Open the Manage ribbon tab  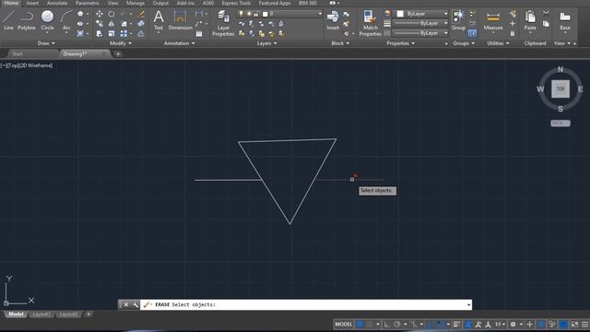pyautogui.click(x=136, y=3)
